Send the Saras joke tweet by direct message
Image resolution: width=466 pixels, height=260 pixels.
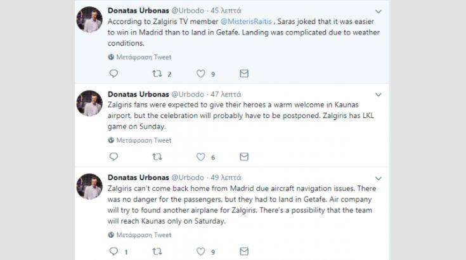[243, 74]
